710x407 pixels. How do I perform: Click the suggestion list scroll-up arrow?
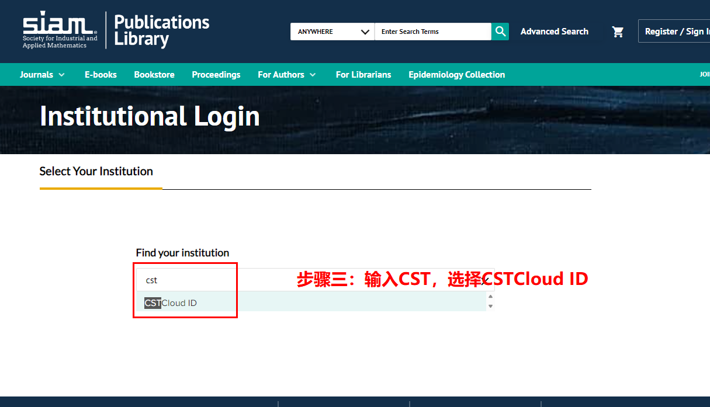coord(490,297)
